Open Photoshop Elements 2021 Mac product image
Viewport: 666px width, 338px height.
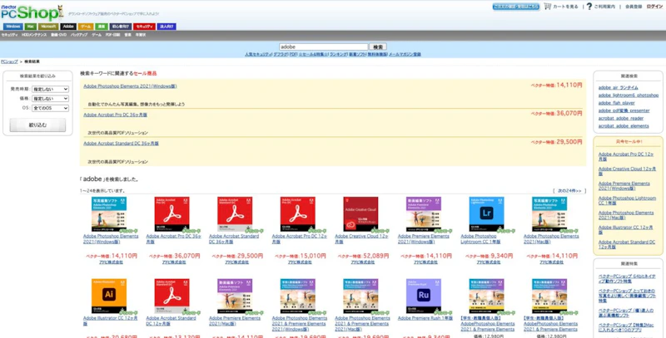tap(549, 214)
